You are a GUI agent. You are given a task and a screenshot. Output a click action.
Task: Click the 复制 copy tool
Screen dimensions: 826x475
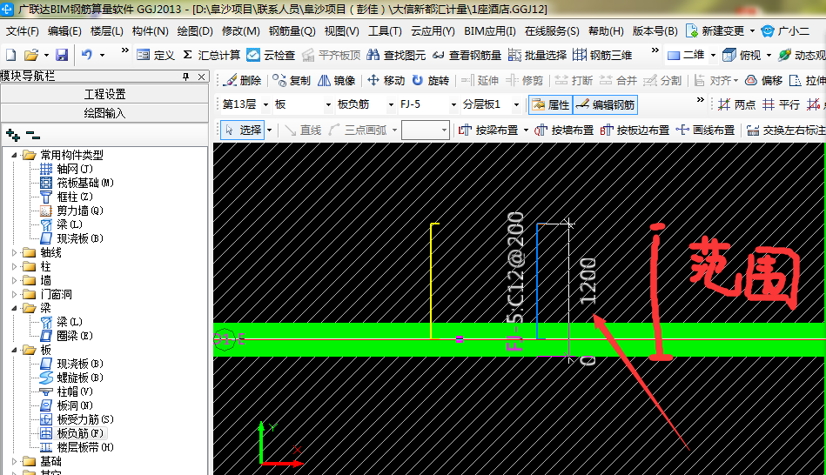coord(292,80)
